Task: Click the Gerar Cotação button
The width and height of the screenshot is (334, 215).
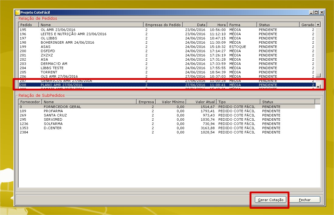Action: pos(270,200)
